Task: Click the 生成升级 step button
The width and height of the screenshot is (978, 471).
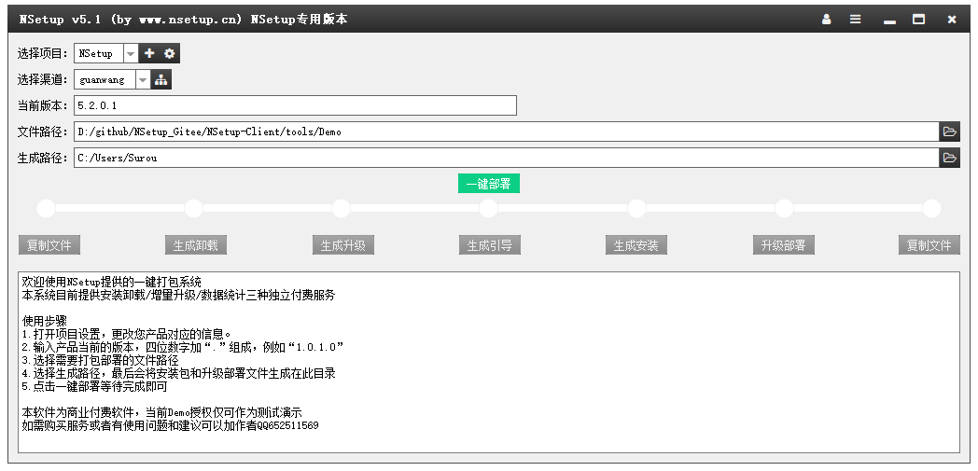Action: 343,245
